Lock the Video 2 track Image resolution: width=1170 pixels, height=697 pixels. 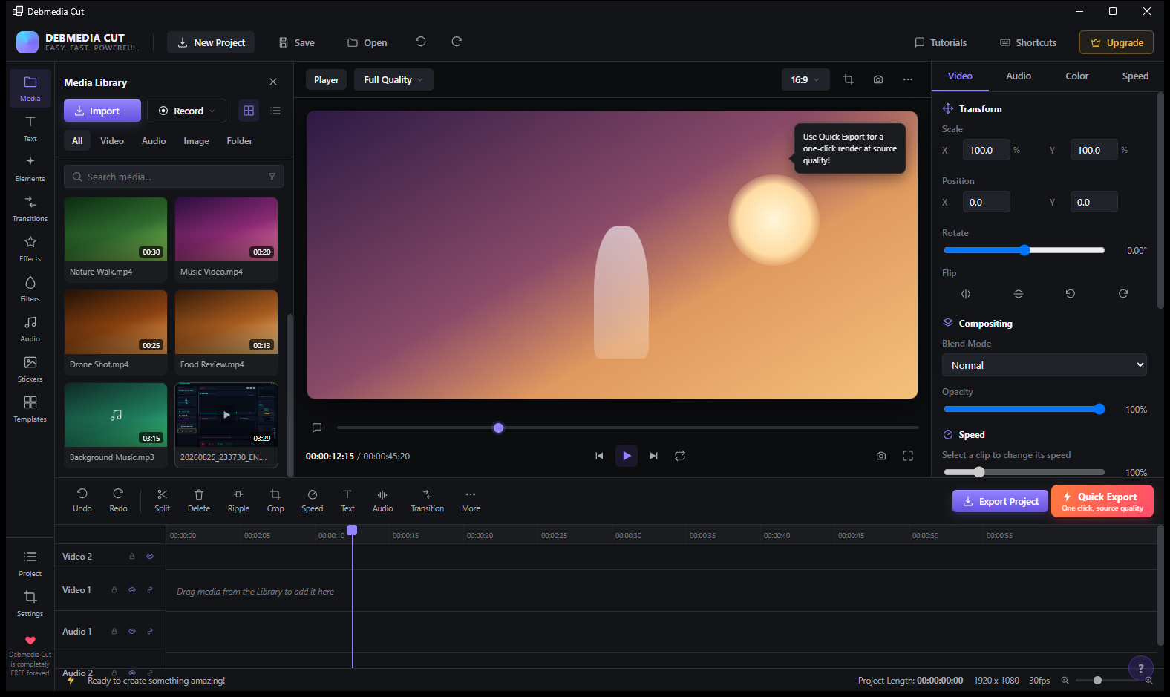click(132, 556)
